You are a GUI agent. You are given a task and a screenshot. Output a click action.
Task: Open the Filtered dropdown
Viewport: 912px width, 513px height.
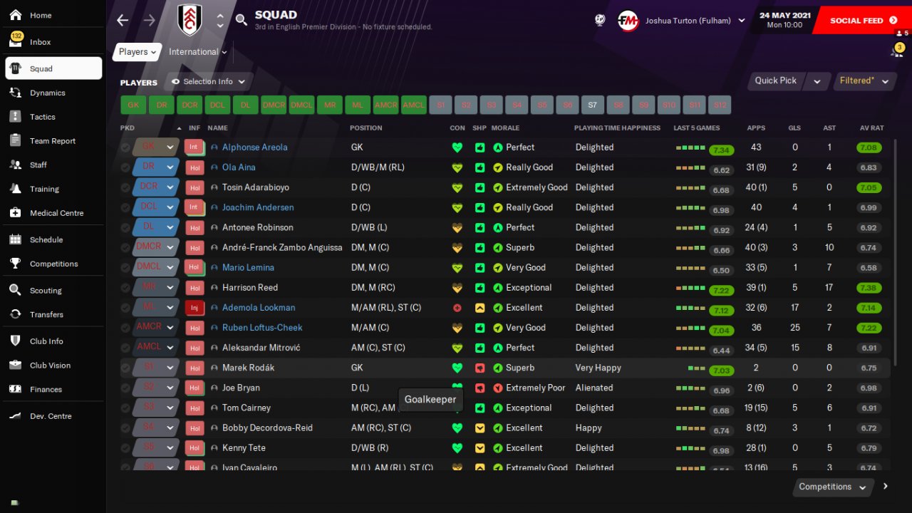865,81
